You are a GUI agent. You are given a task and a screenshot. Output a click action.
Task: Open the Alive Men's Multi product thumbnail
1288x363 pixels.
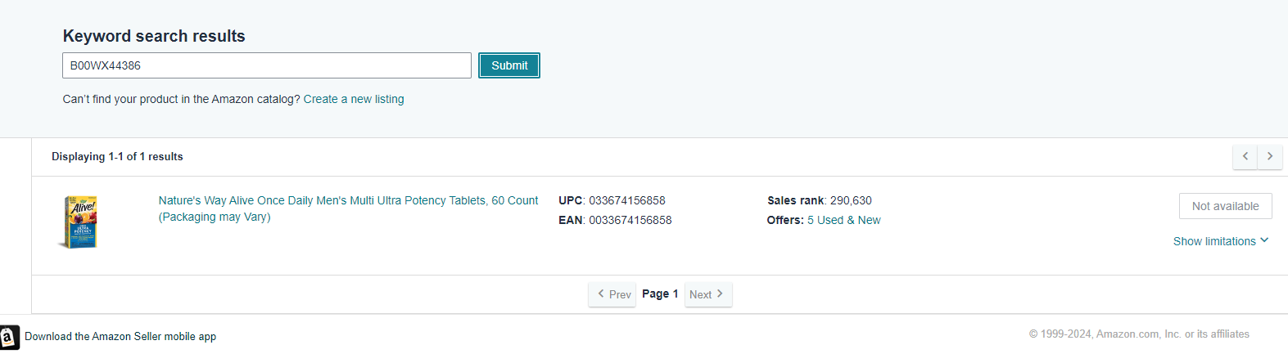pyautogui.click(x=80, y=222)
